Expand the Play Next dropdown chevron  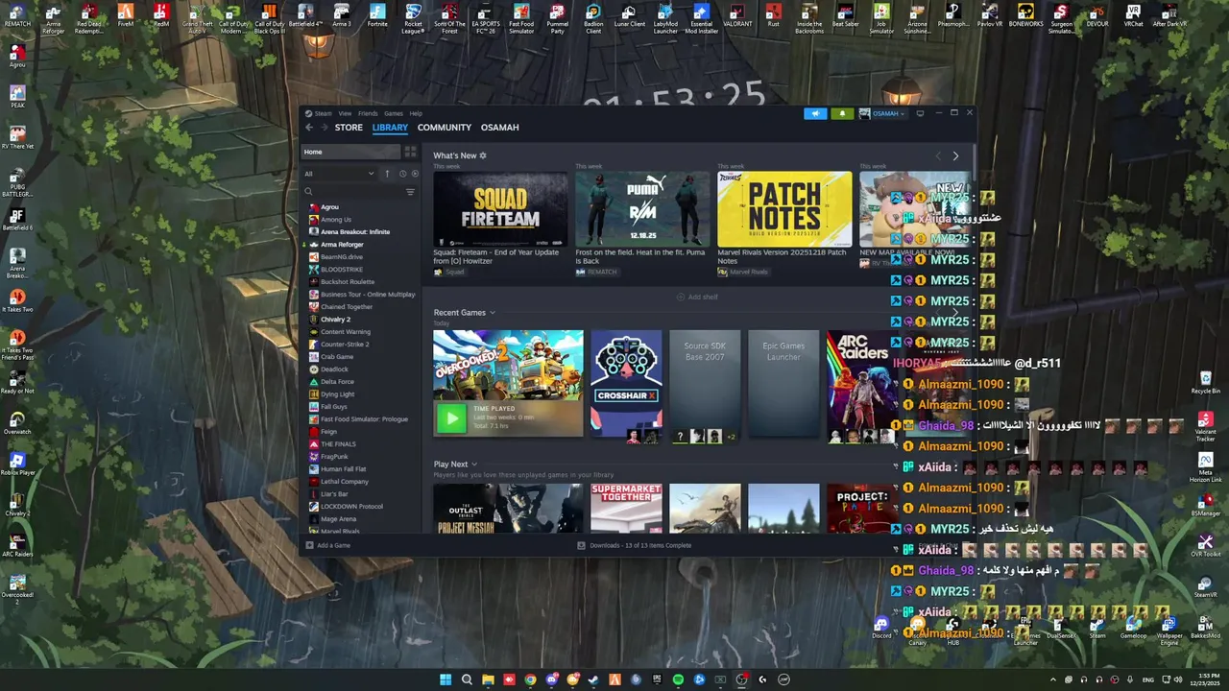tap(474, 465)
